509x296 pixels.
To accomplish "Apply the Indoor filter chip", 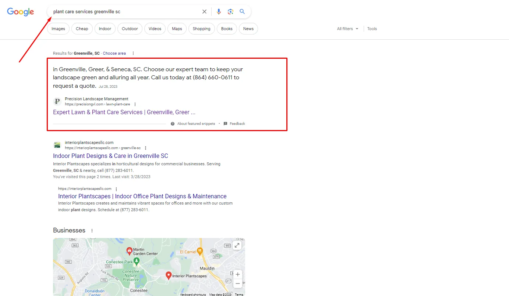I will pos(105,29).
